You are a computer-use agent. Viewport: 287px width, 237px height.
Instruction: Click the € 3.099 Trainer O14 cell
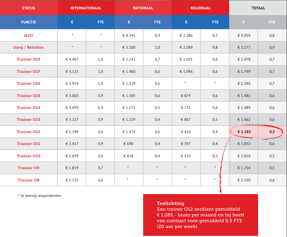[72, 107]
